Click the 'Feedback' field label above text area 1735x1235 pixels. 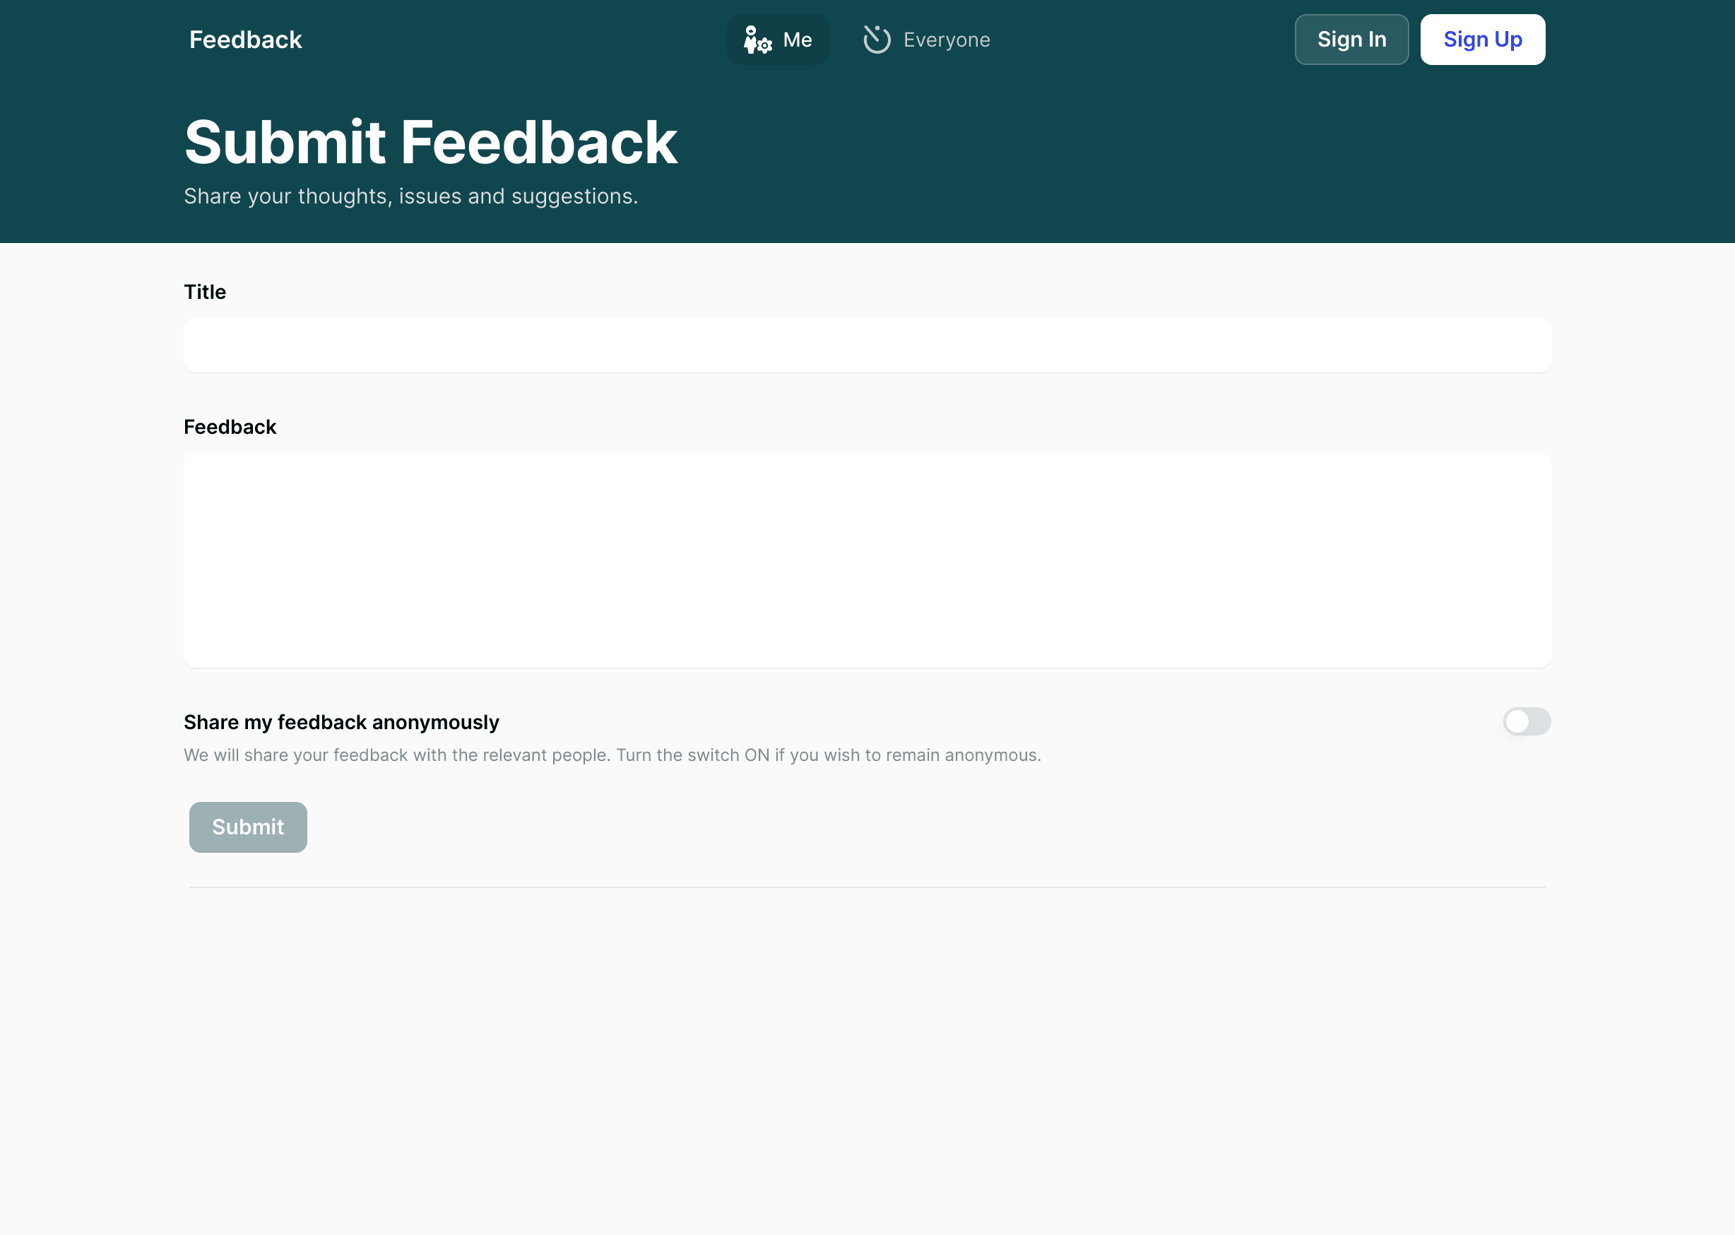[230, 427]
